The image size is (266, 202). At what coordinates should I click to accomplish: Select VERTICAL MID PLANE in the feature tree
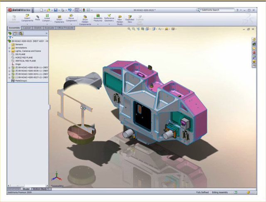tap(26, 61)
